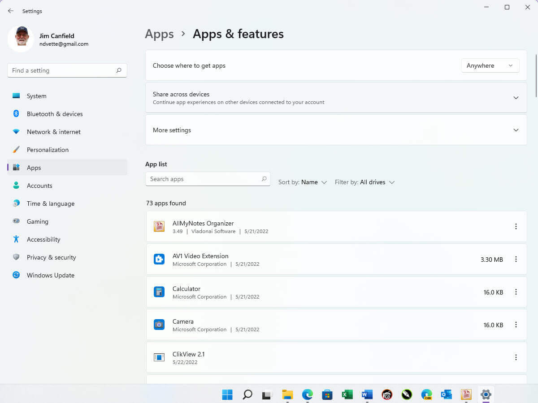Image resolution: width=538 pixels, height=403 pixels.
Task: Click the paintbrush Personalization icon
Action: point(16,150)
